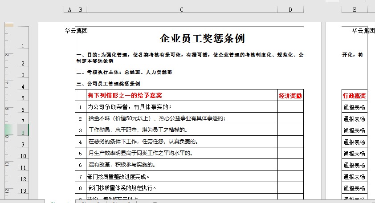The image size is (375, 203).
Task: Click row header 13
Action: [23, 191]
